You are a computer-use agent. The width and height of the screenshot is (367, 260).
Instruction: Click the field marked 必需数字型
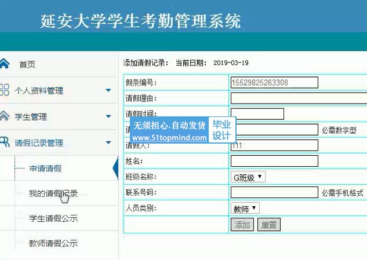coord(277,130)
